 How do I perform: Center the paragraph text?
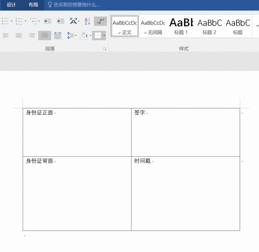pos(19,35)
